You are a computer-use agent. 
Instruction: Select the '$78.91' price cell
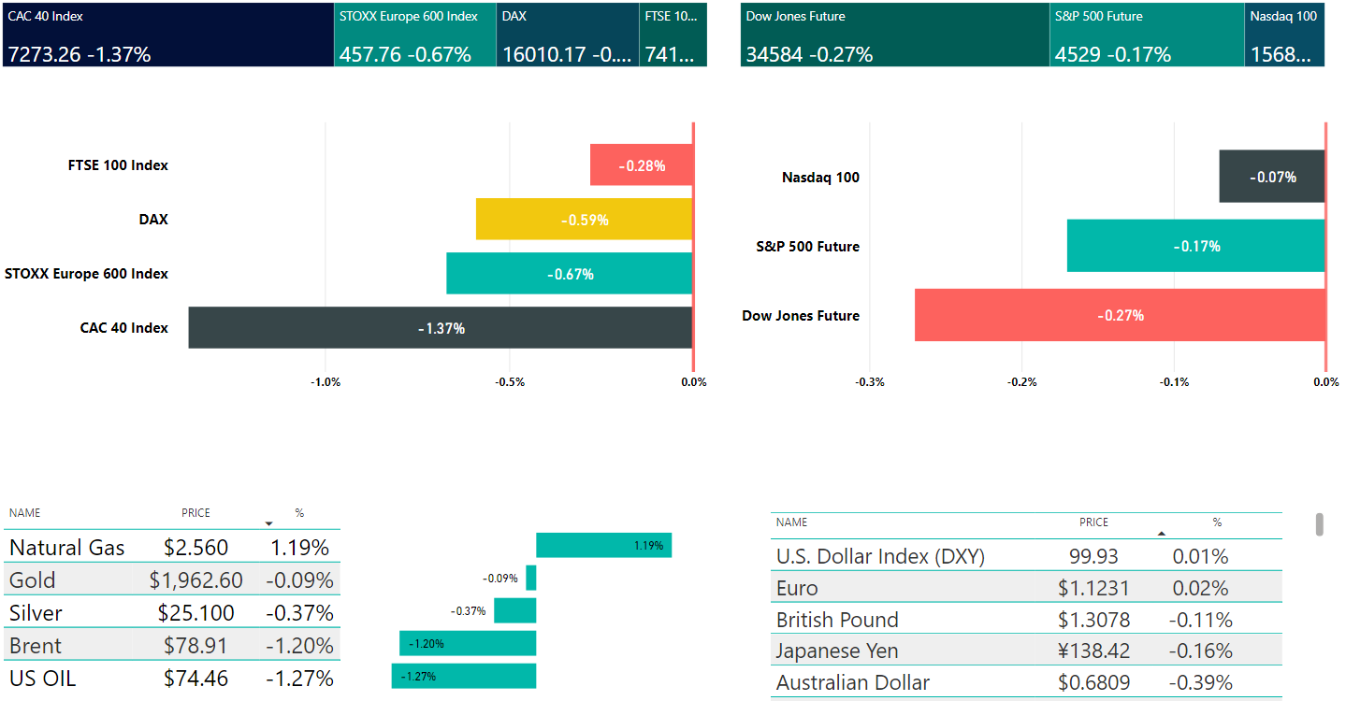pyautogui.click(x=195, y=646)
